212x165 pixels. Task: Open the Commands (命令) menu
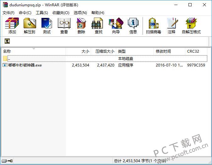tap(25, 13)
